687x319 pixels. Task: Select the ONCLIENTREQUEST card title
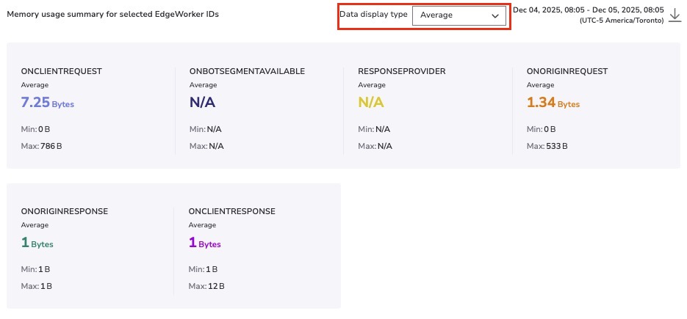point(61,71)
